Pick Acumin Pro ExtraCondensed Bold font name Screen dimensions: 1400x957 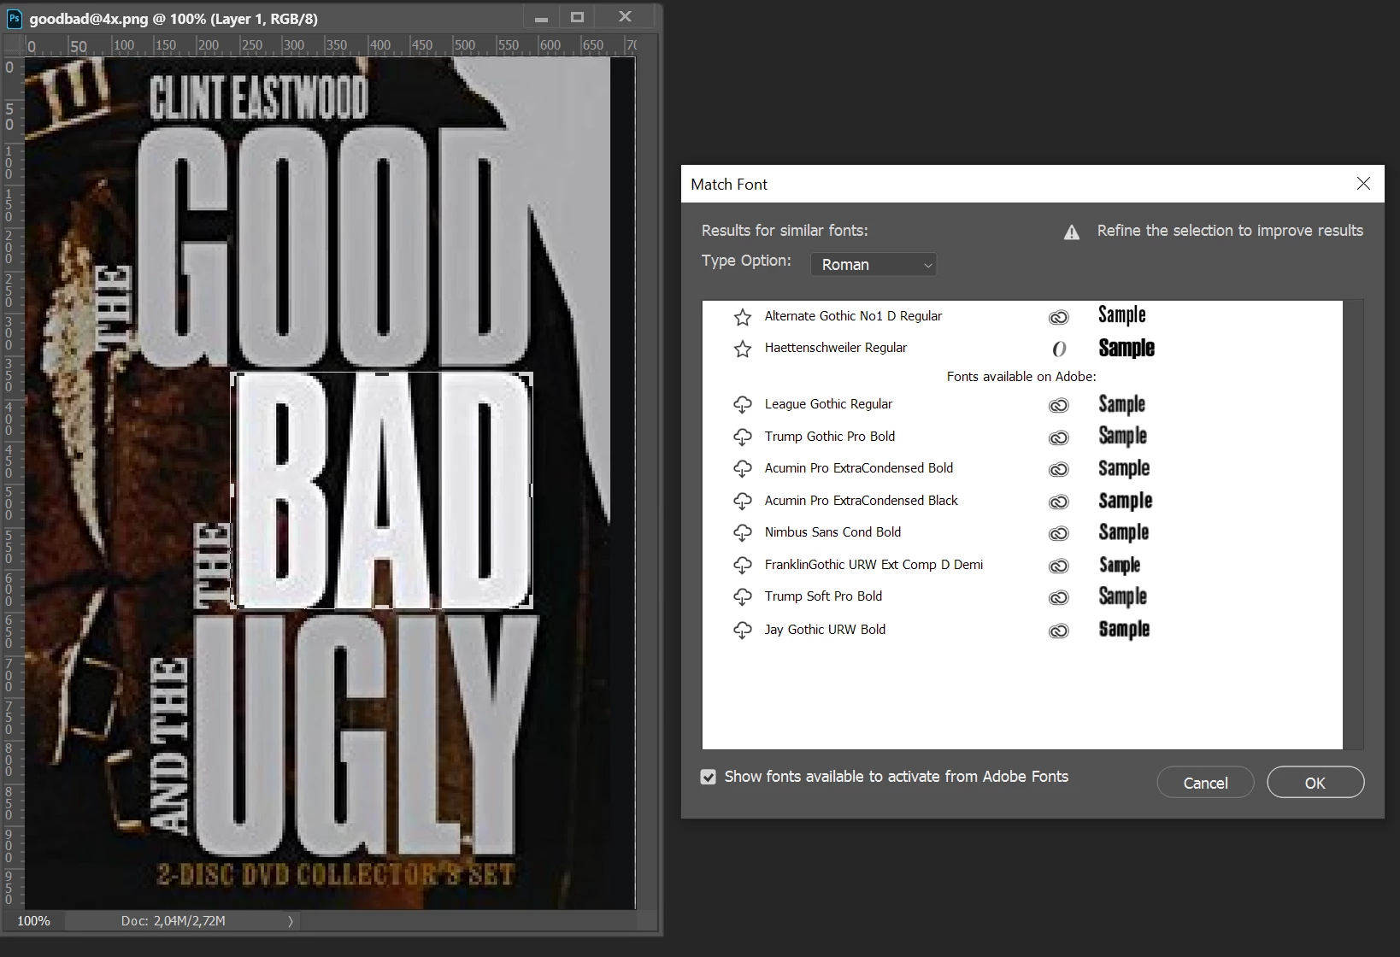pos(858,468)
